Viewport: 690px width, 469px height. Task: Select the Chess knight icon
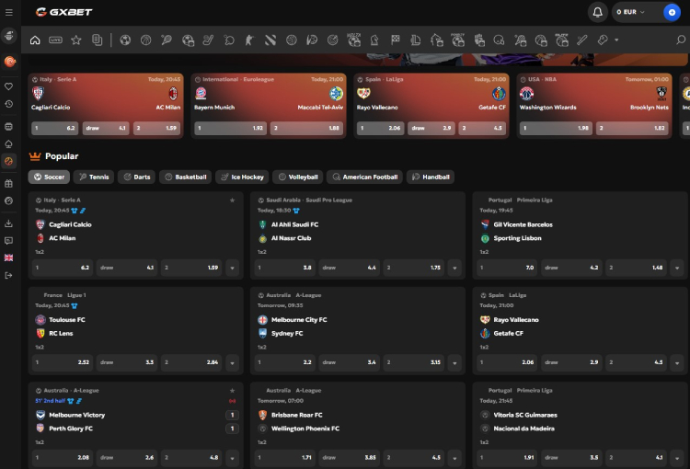coord(374,40)
